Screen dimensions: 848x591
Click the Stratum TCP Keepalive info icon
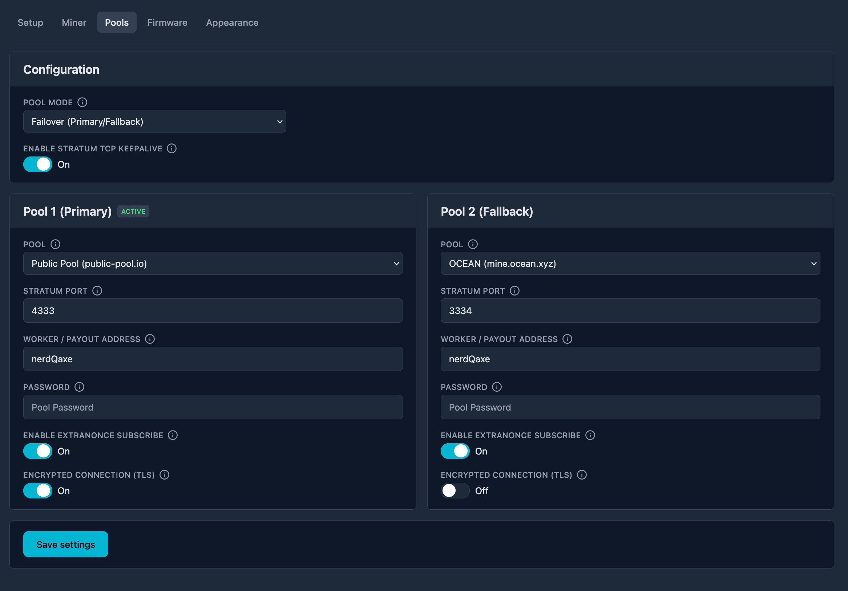pos(171,148)
